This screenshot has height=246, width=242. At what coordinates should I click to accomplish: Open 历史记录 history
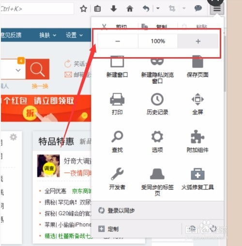pos(157,104)
